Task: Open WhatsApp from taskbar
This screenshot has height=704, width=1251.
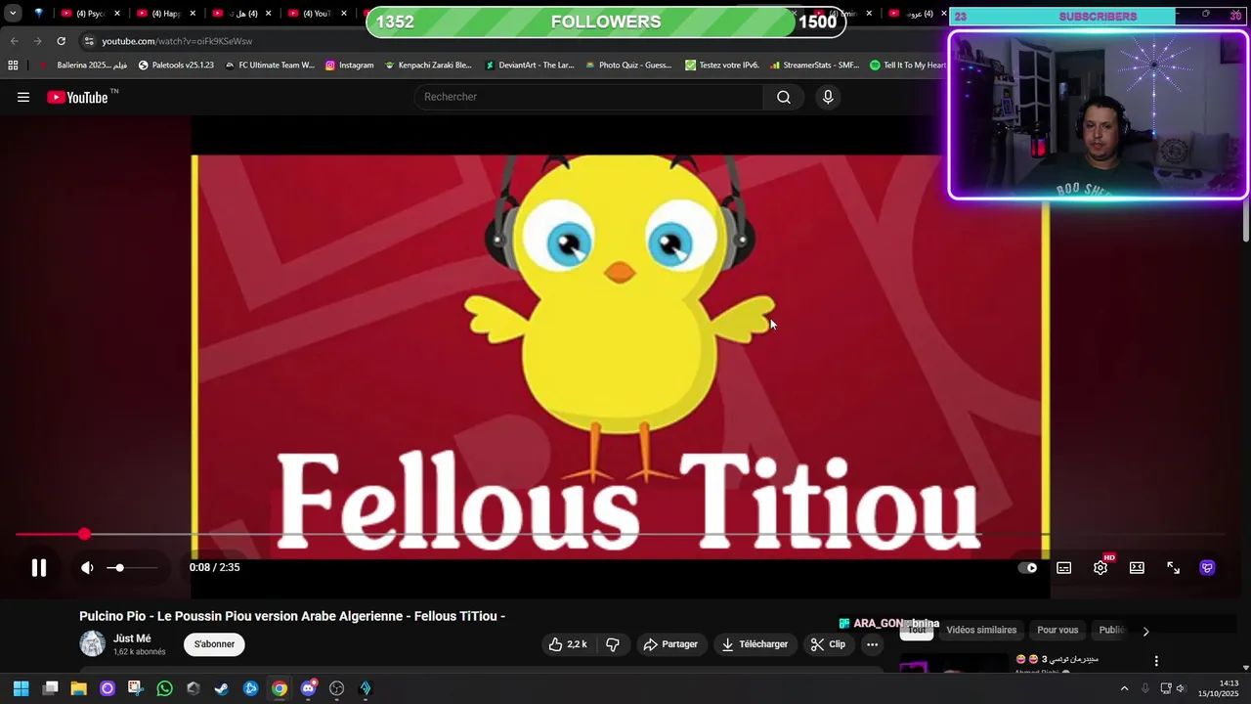Action: coord(164,688)
